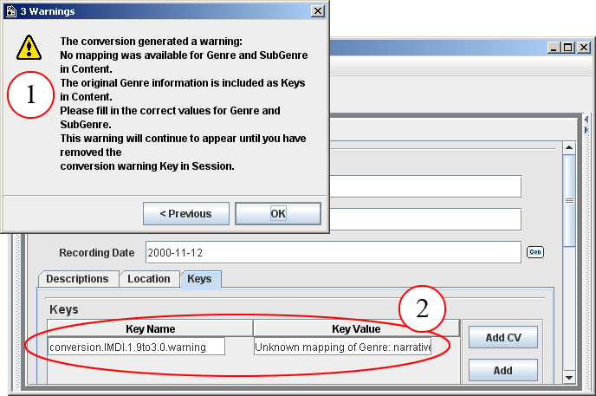Click the empty text field above Recording Date

click(x=425, y=219)
